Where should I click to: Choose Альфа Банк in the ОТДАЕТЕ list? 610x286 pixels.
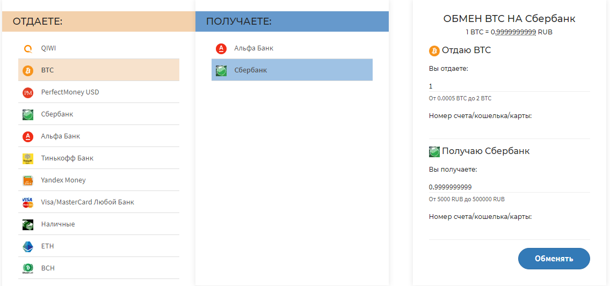(x=99, y=136)
